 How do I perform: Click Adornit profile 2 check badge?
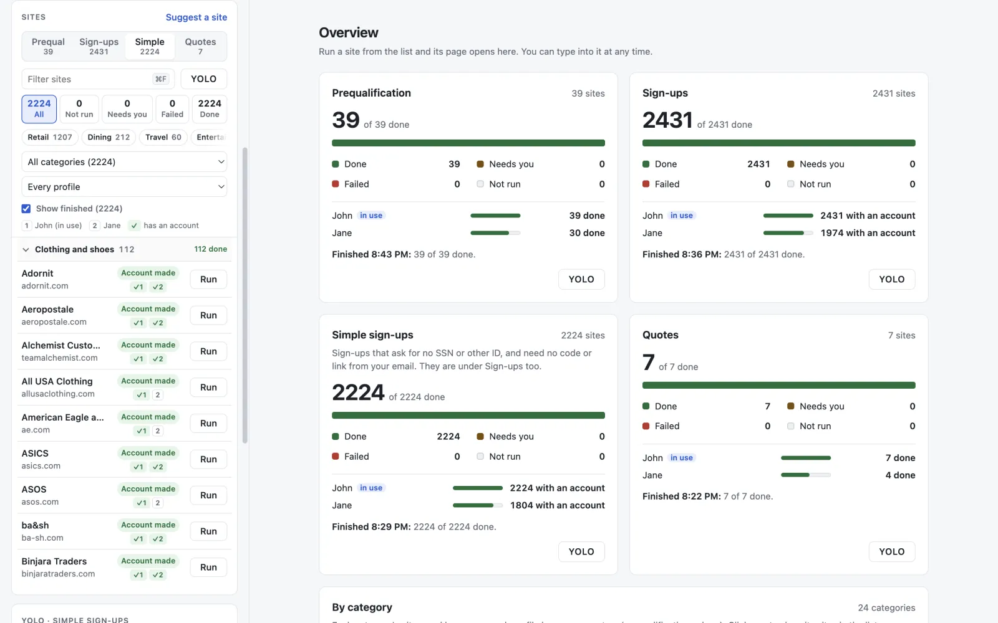[x=158, y=287]
